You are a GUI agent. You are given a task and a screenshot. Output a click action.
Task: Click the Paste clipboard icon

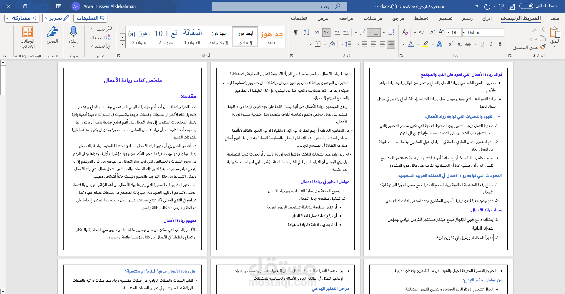point(555,32)
